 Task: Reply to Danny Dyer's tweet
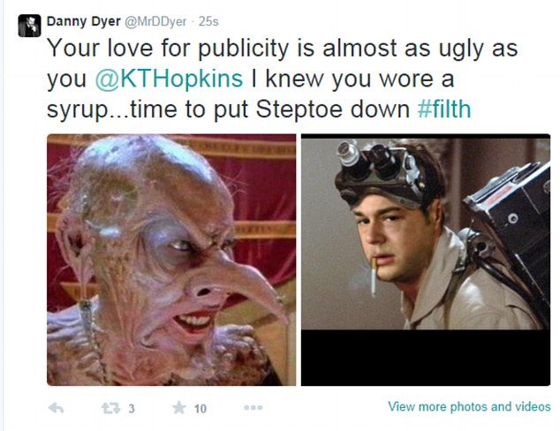pyautogui.click(x=56, y=408)
